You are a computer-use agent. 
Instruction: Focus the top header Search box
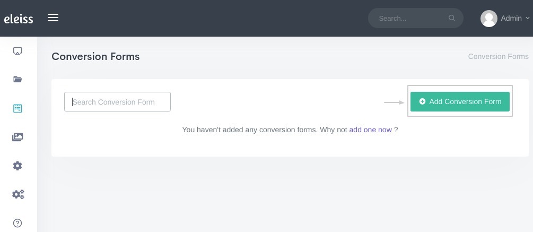point(416,18)
